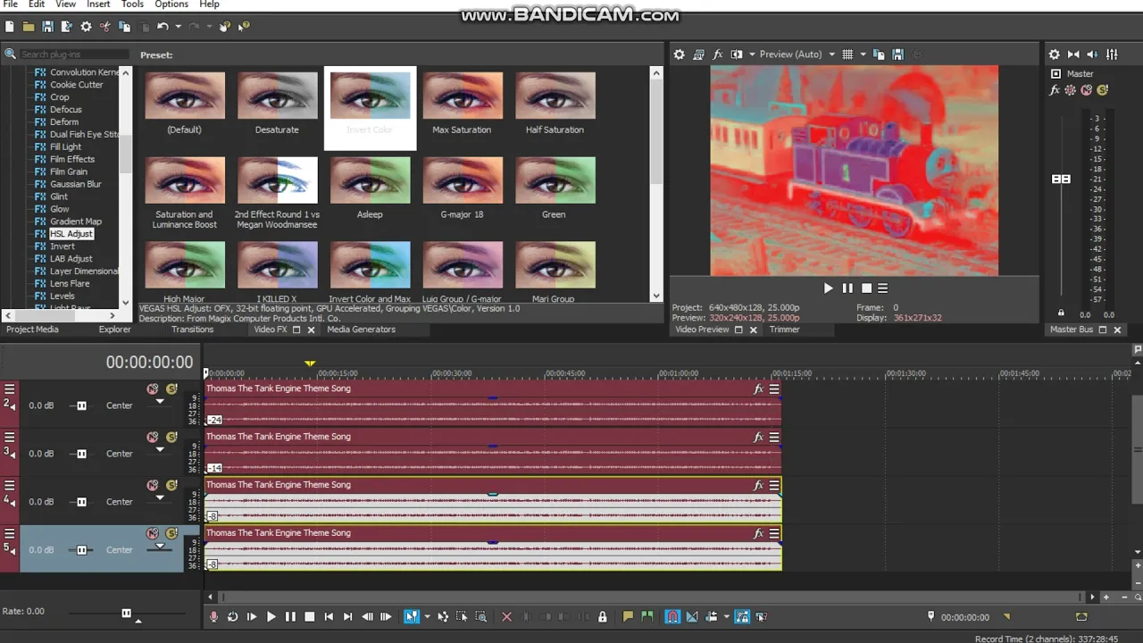Open the Render As dialog icon
Image resolution: width=1143 pixels, height=643 pixels.
pyautogui.click(x=67, y=27)
